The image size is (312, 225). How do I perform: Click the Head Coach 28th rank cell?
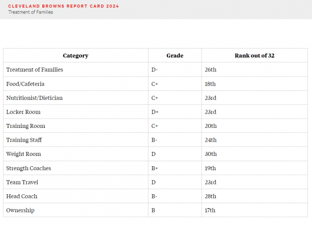pos(255,196)
